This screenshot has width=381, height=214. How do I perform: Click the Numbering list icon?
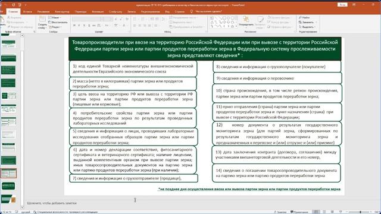[x=143, y=19]
